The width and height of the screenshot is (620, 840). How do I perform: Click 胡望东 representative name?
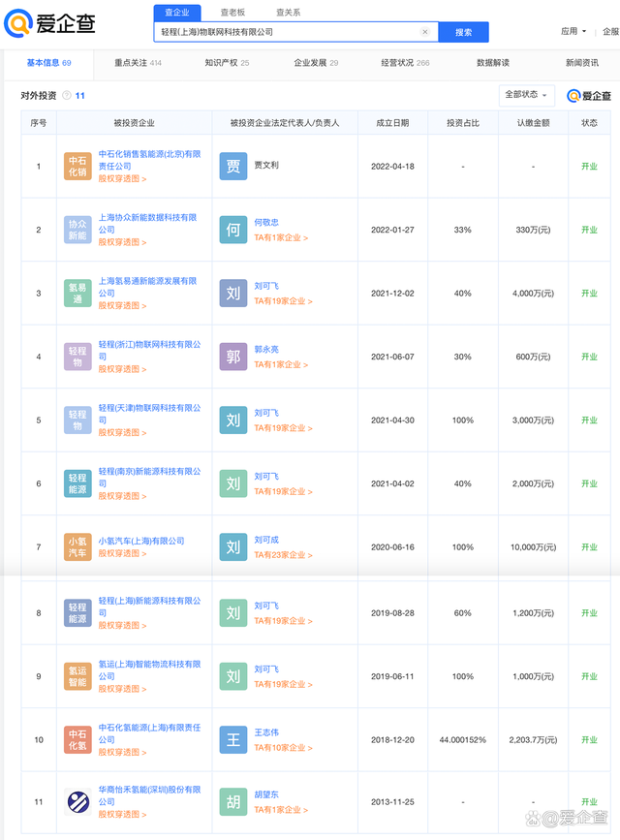pyautogui.click(x=266, y=794)
